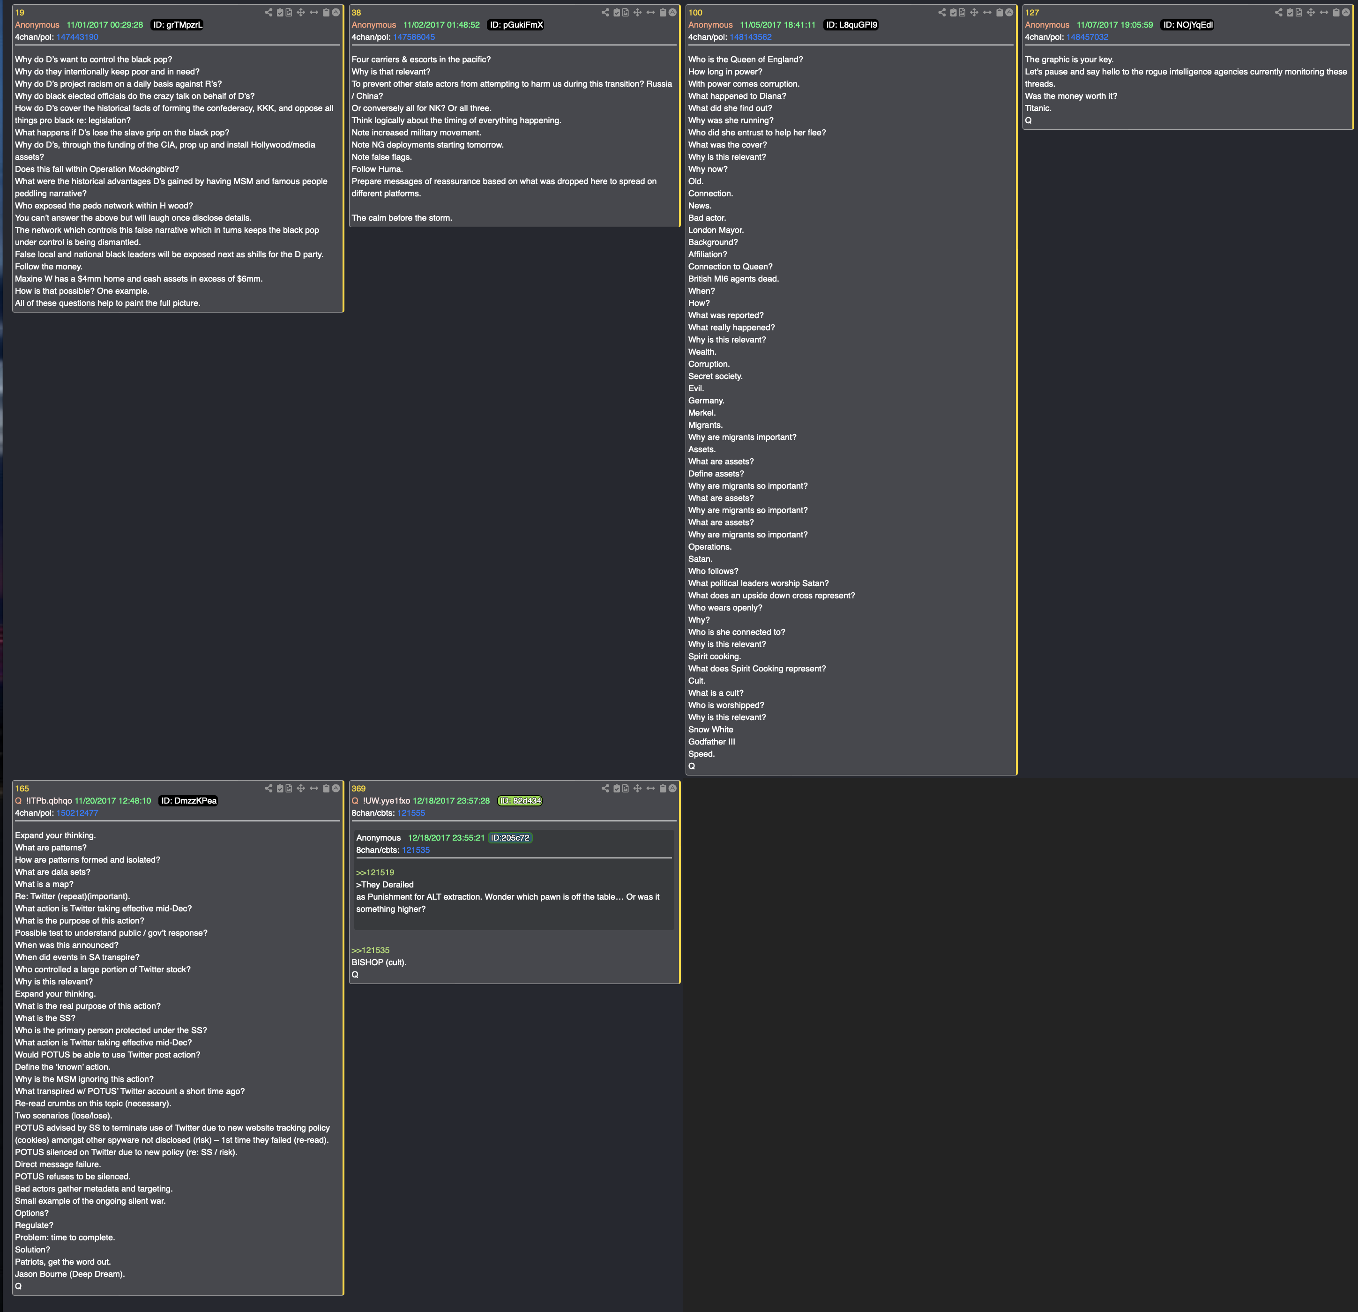Click the clipboard-check icon on post 165
1358x1312 pixels.
click(x=280, y=788)
